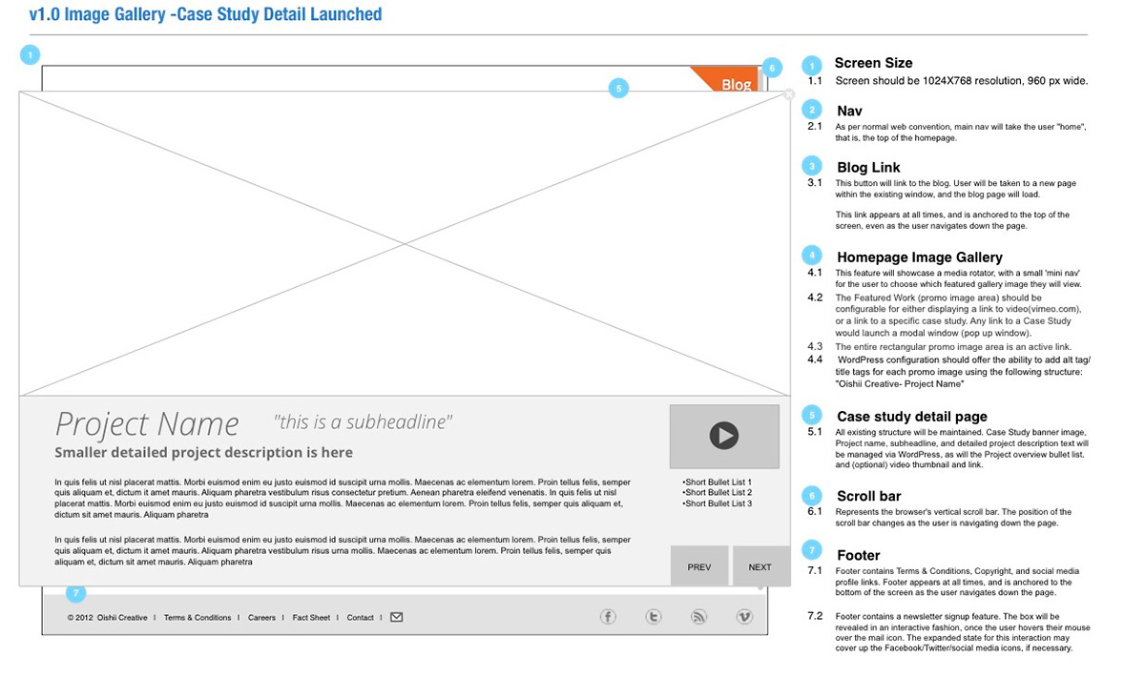Open the Twitter profile icon

click(654, 617)
